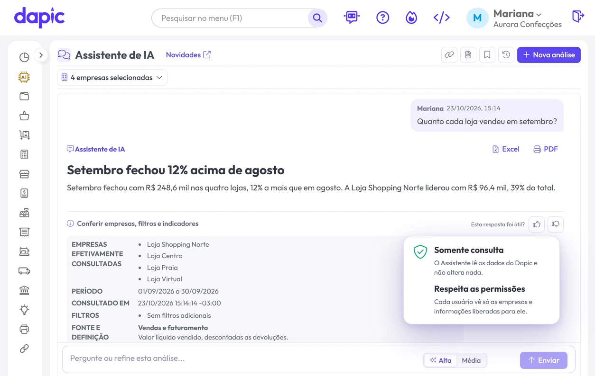Open the cash register sidebar icon
Viewport: 595px width, 376px height.
(24, 213)
